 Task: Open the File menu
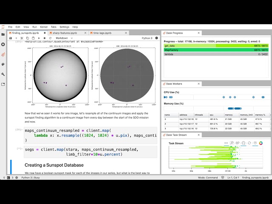pyautogui.click(x=10, y=27)
